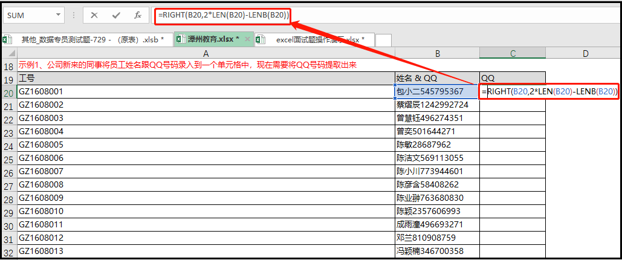Click Excel icon on 其他_数据专员测试题 tab

coord(6,39)
